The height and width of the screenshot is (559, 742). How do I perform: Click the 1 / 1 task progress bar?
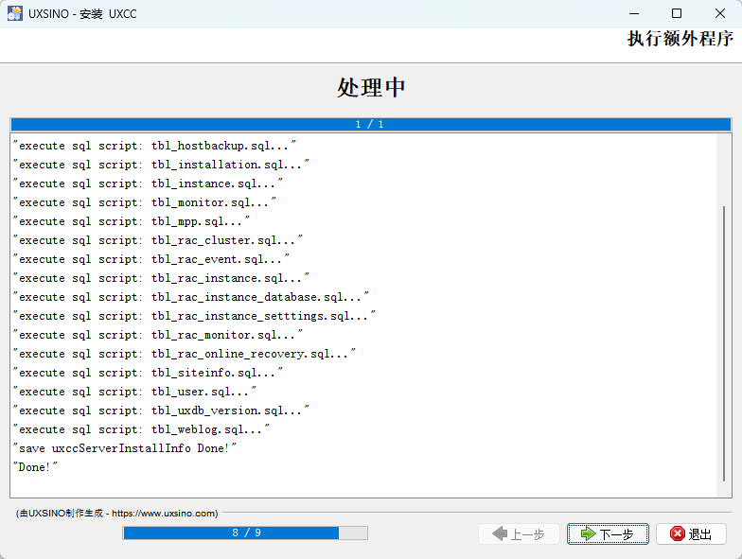(x=370, y=124)
